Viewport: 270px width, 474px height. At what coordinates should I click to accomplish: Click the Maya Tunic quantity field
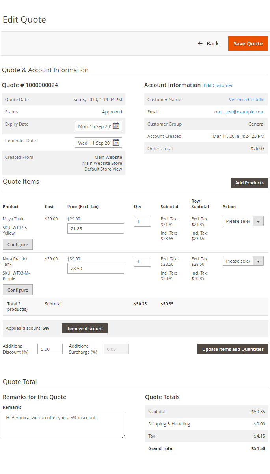coord(142,221)
